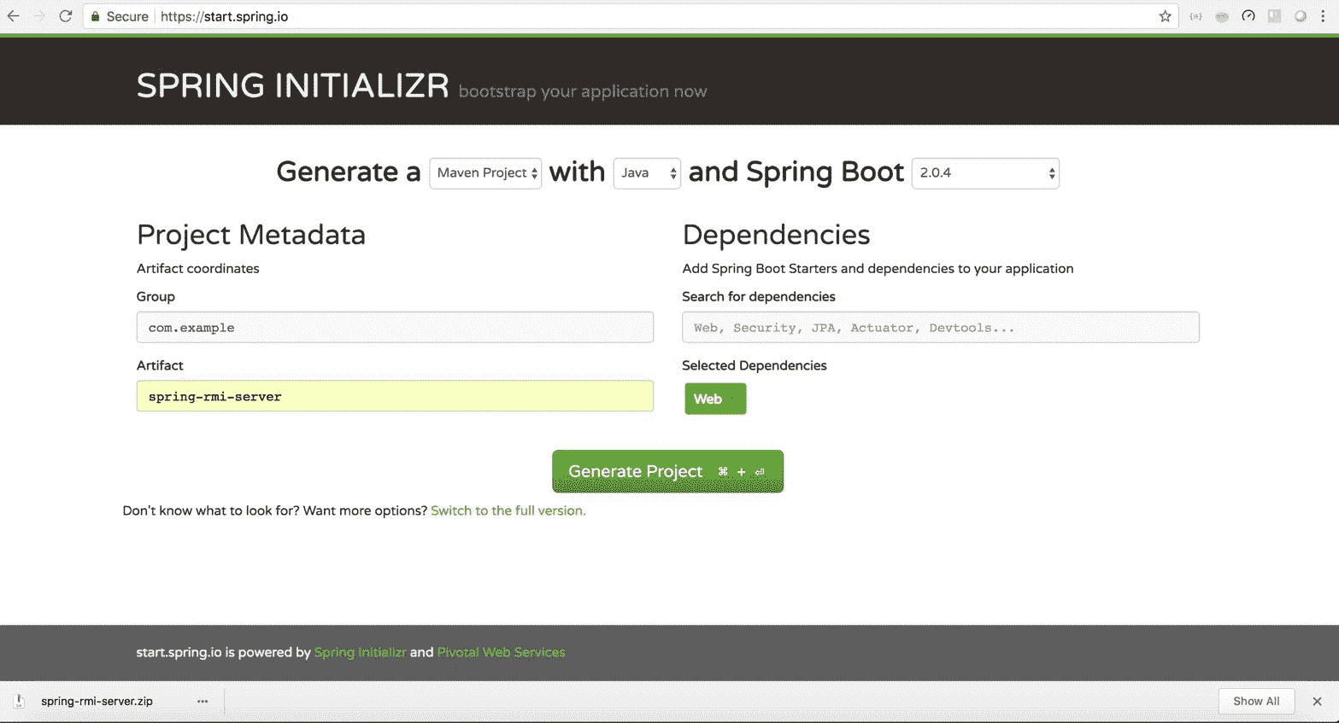1339x723 pixels.
Task: Click the Generate Project button
Action: click(667, 471)
